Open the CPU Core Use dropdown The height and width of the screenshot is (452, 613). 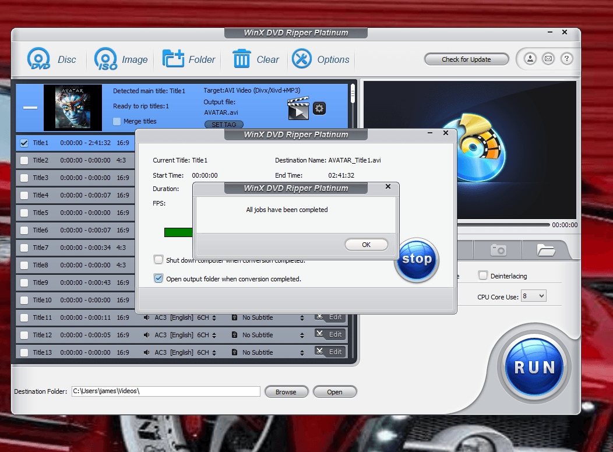(534, 296)
